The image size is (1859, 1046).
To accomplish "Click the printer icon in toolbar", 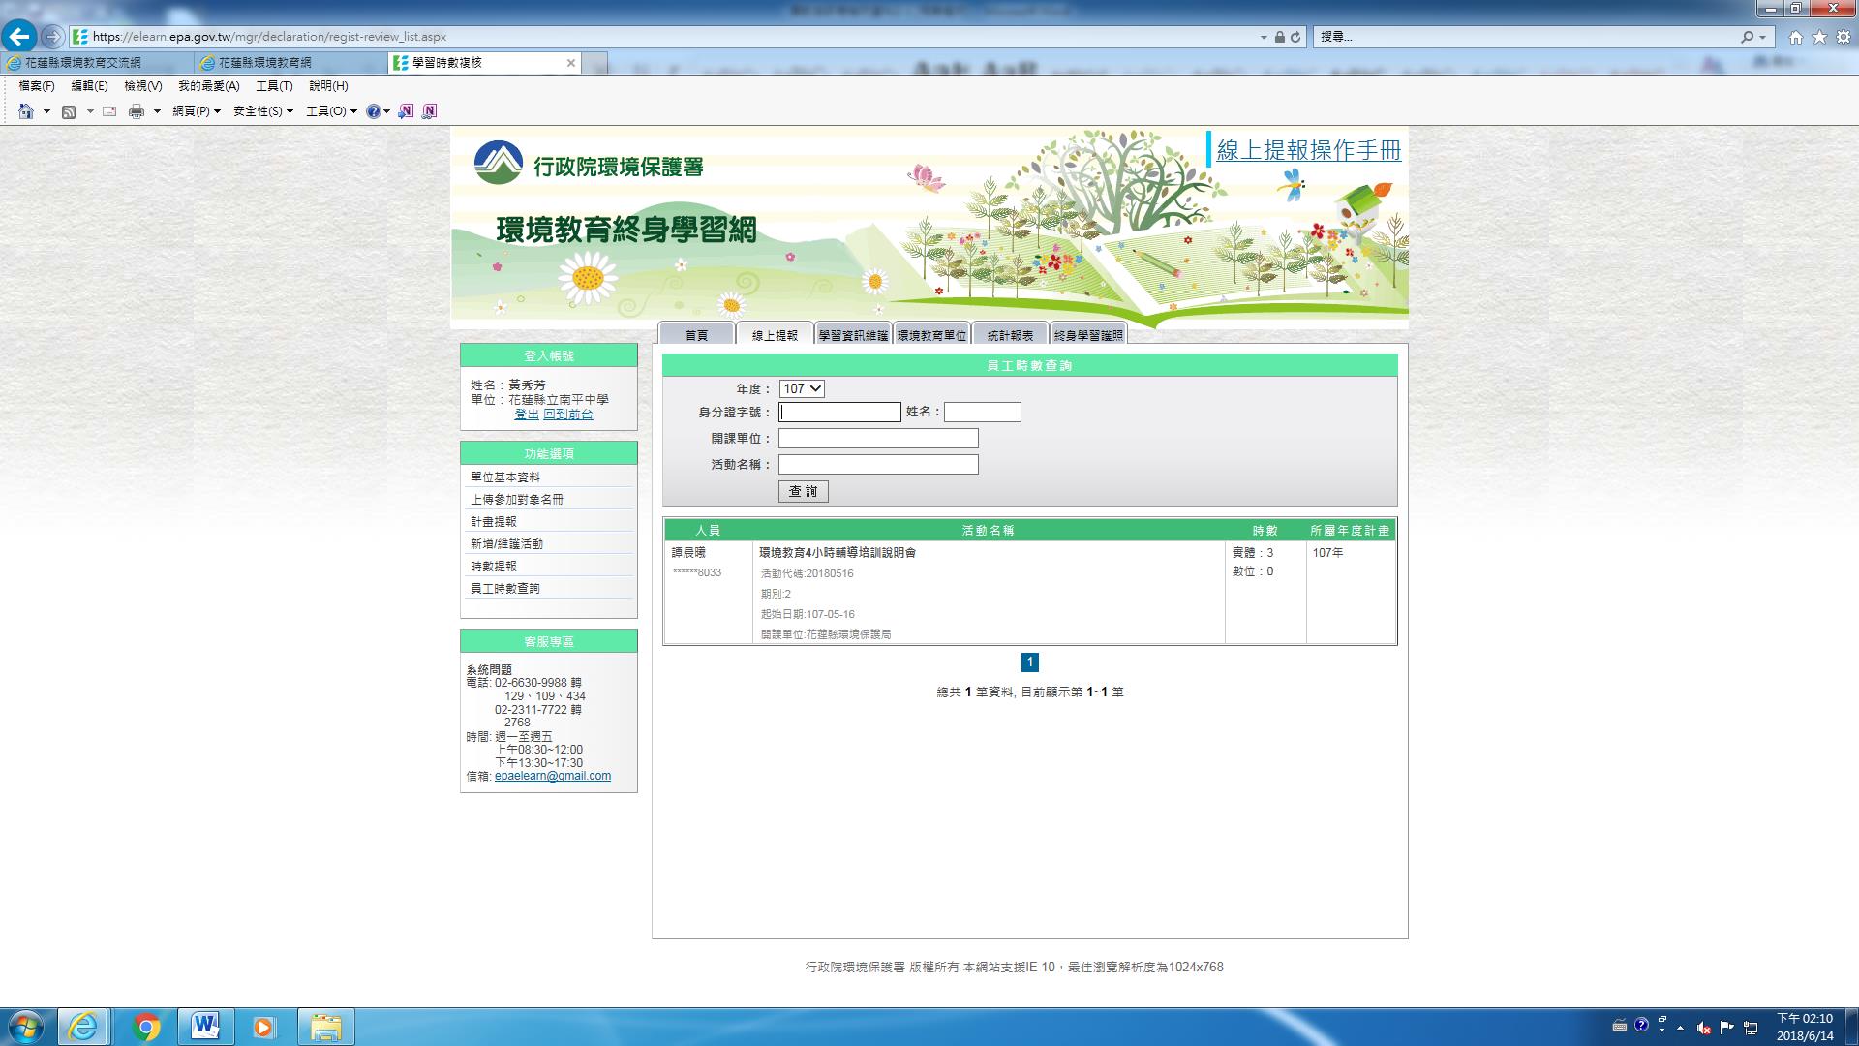I will tap(137, 111).
